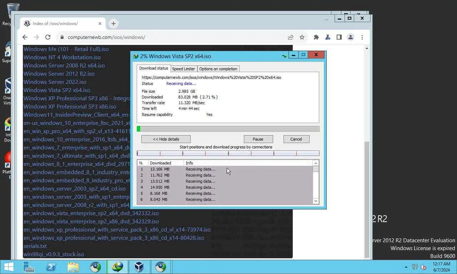Open Server Manager from taskbar
Image resolution: width=457 pixels, height=274 pixels.
click(29, 267)
